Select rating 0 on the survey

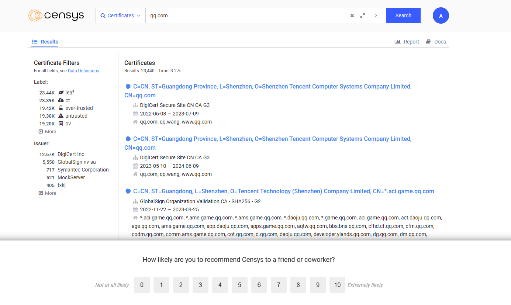(142, 285)
